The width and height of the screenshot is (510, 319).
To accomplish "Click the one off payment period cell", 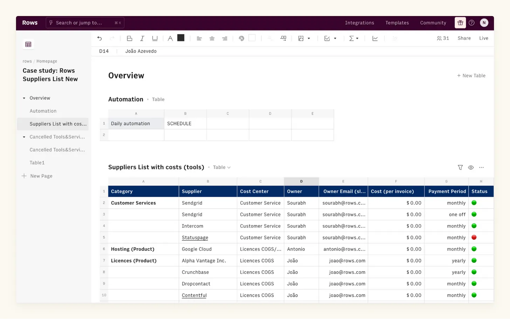I will (447, 215).
